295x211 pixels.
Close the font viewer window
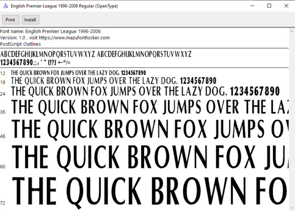(286, 6)
